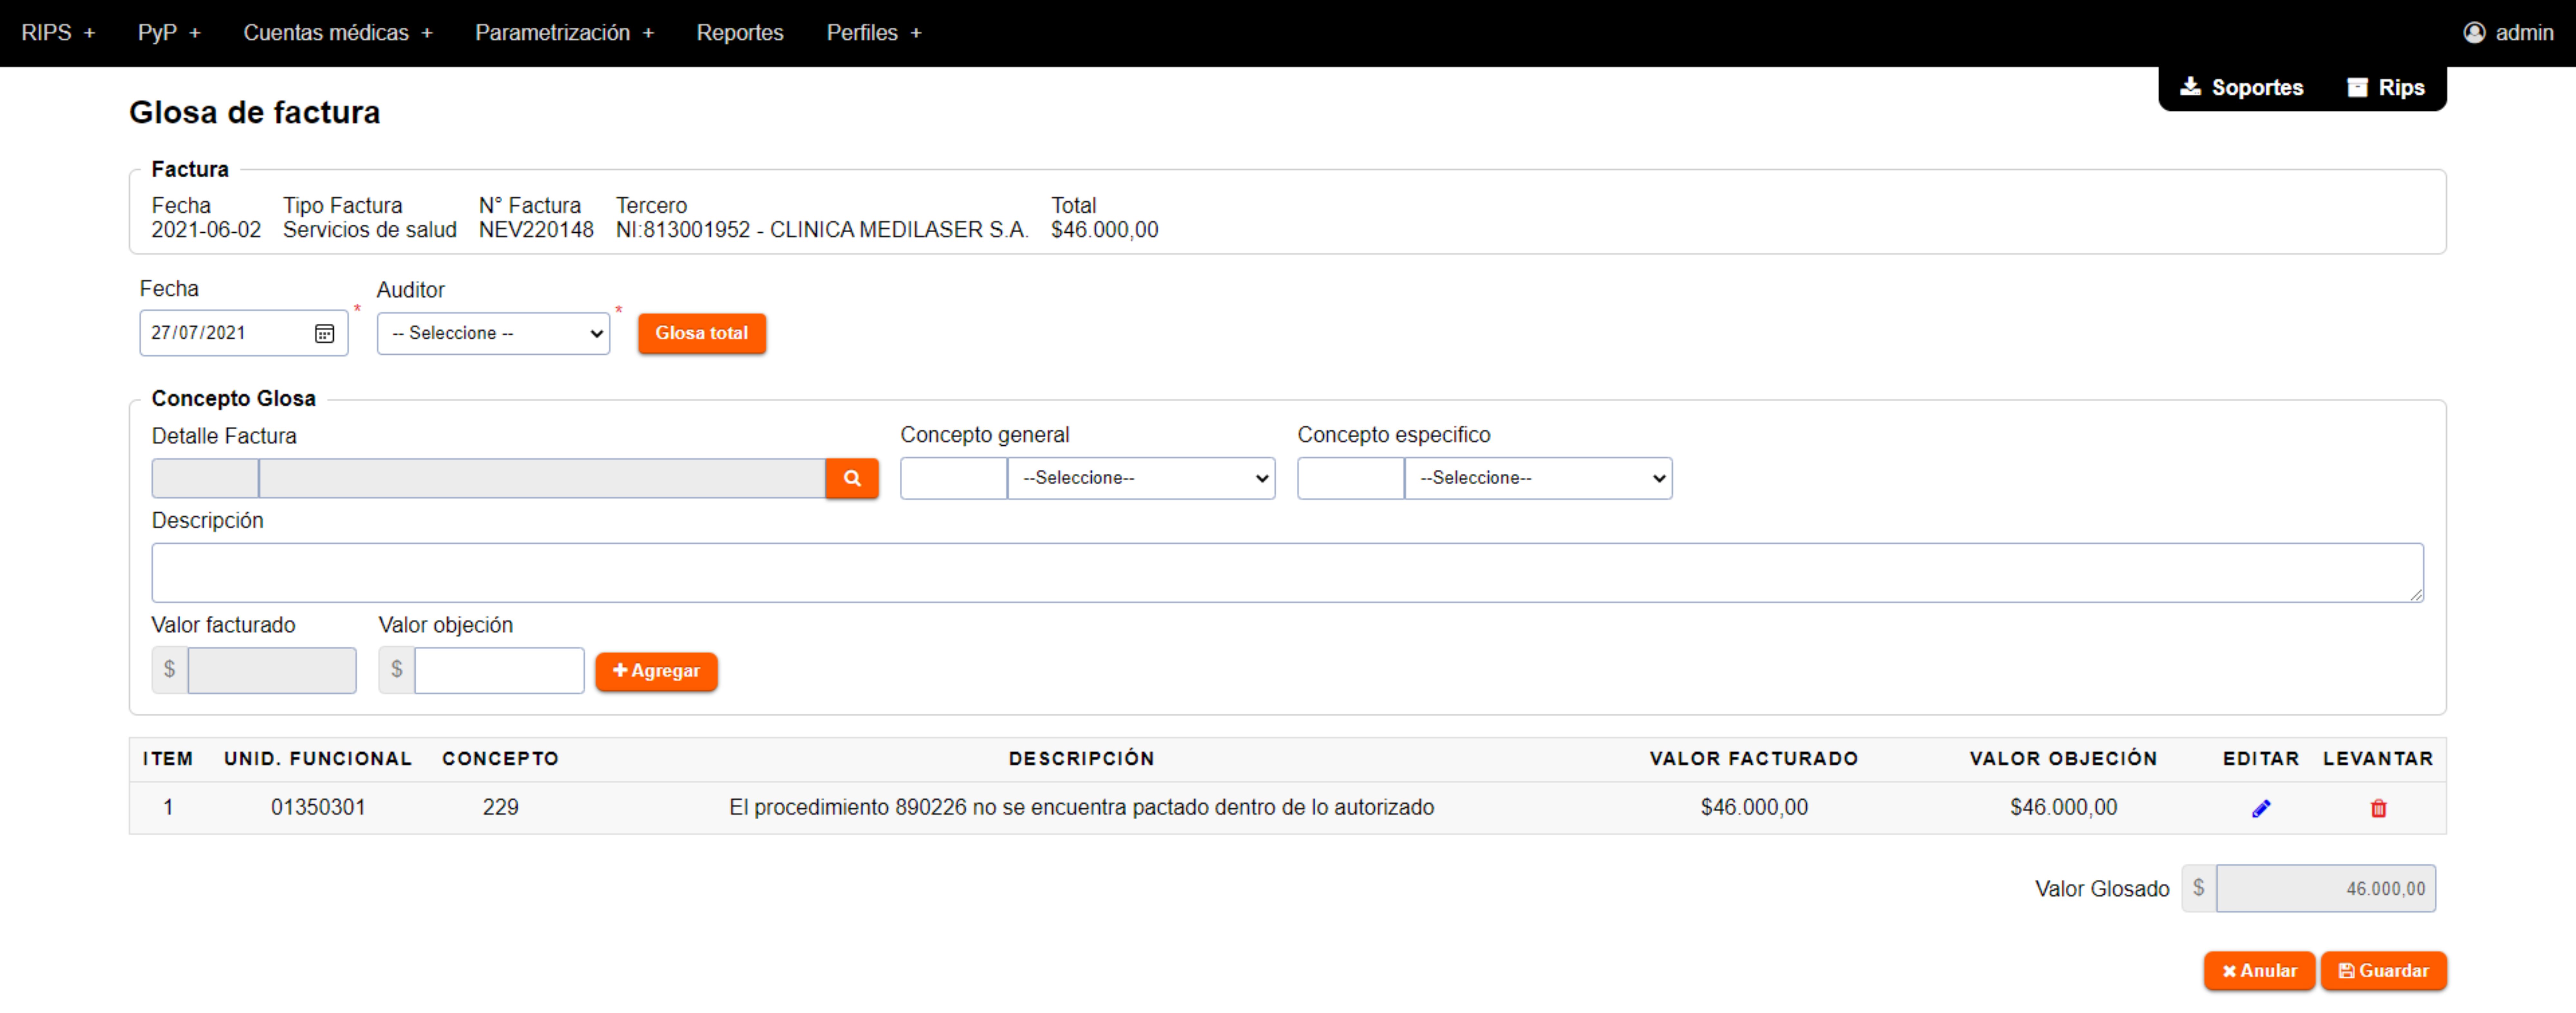Expand the Auditor dropdown
The height and width of the screenshot is (1013, 2576).
click(493, 334)
